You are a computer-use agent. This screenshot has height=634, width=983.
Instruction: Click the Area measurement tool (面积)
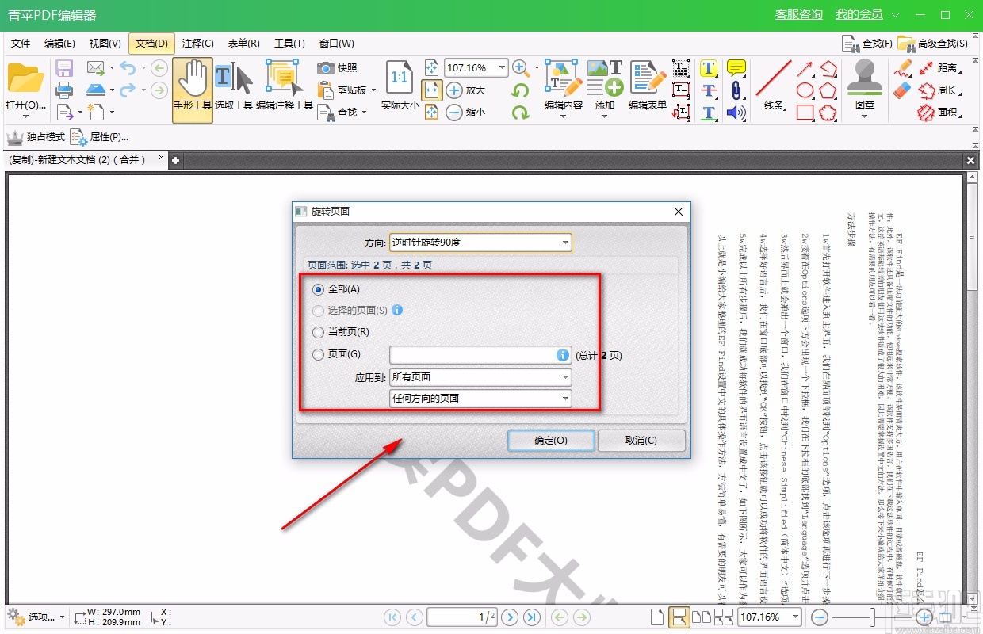pyautogui.click(x=939, y=113)
